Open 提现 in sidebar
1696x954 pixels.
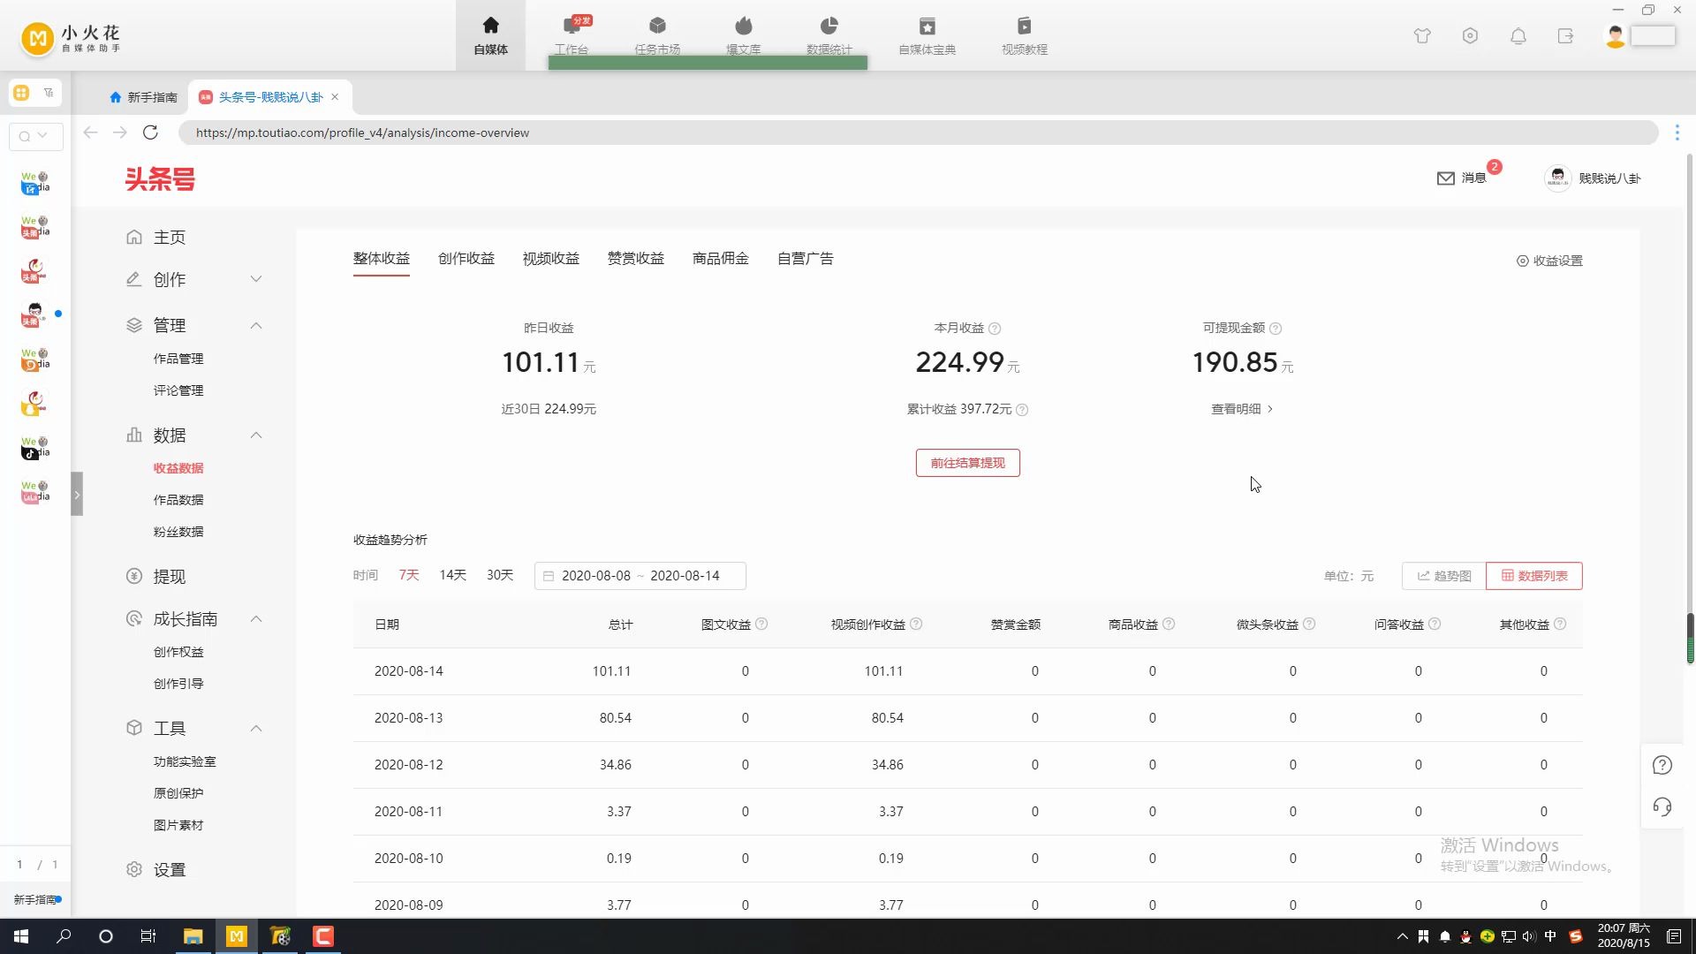[x=170, y=576]
